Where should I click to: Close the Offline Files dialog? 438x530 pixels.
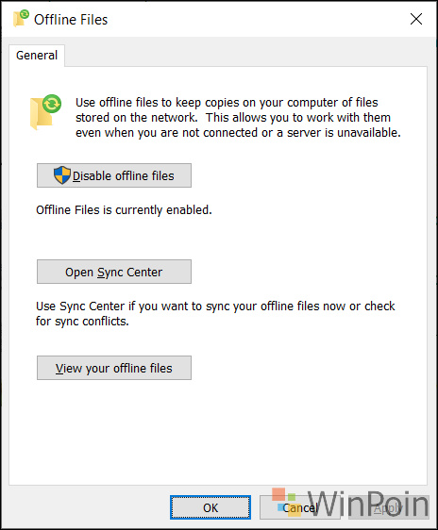[x=416, y=19]
